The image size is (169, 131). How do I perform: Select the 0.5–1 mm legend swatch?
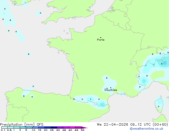11,128
